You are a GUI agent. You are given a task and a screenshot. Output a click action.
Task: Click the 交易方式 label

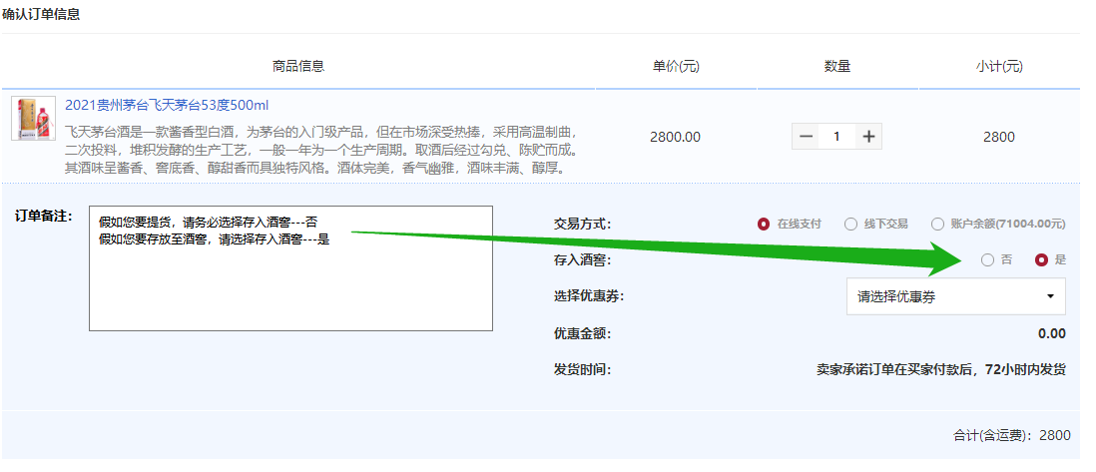point(582,225)
